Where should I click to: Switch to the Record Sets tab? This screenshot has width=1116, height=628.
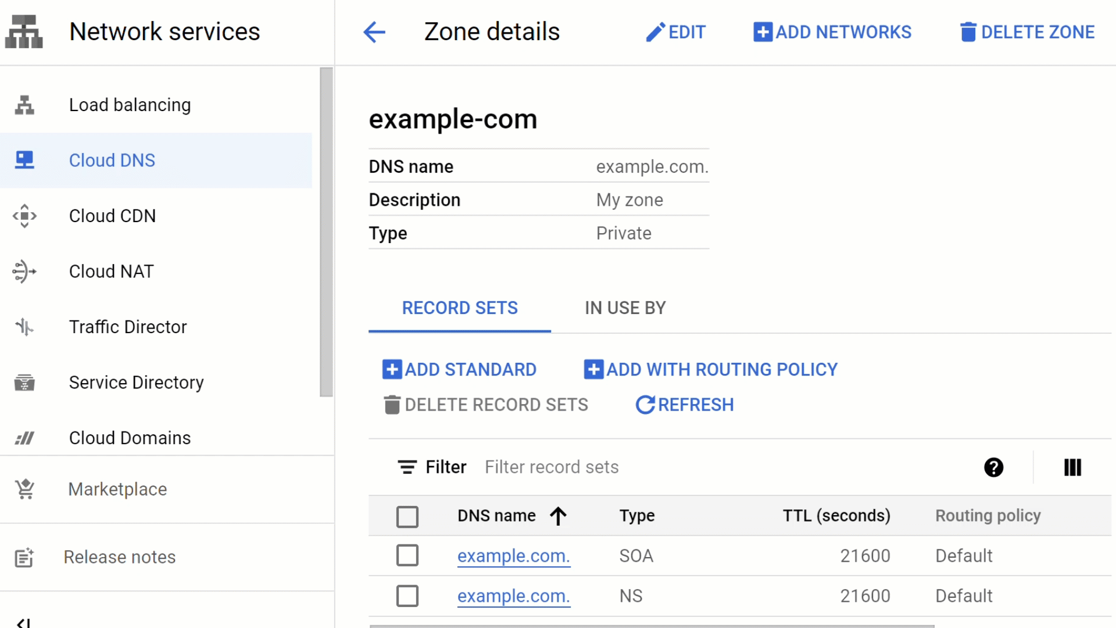click(460, 308)
